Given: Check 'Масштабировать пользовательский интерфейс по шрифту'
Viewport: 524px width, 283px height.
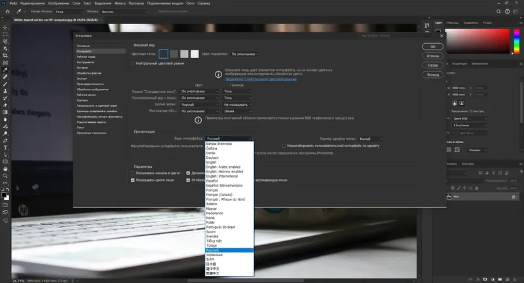Looking at the screenshot, I should pyautogui.click(x=284, y=146).
